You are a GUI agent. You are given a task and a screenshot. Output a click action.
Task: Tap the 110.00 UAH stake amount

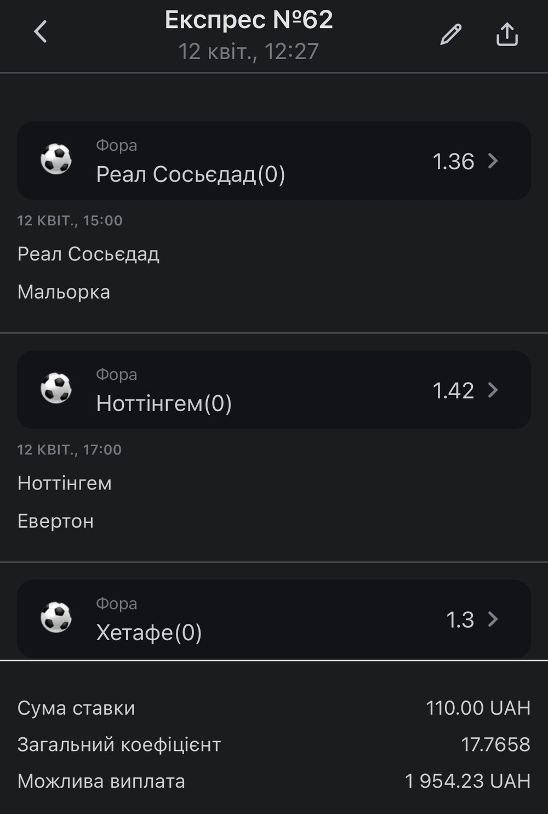pos(478,708)
